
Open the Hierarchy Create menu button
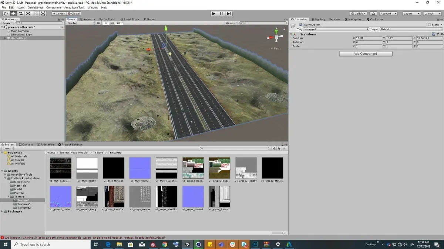(7, 23)
